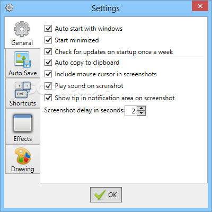This screenshot has width=212, height=212.
Task: Open Auto Save picture icon tab
Action: [x=23, y=59]
